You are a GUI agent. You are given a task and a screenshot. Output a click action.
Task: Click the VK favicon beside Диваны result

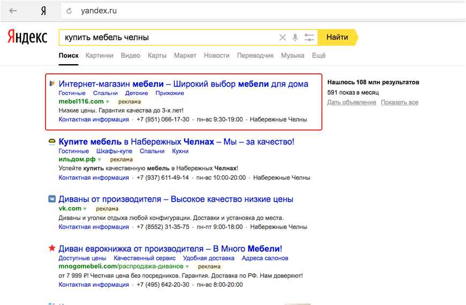pyautogui.click(x=52, y=200)
